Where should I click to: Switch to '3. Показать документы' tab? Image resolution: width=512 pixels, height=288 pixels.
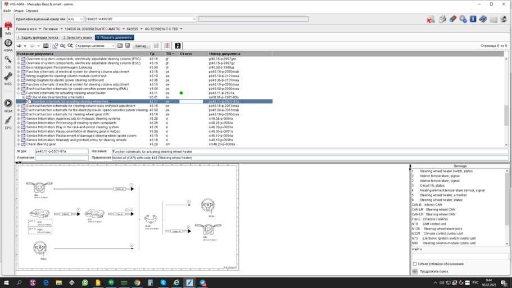pyautogui.click(x=115, y=38)
